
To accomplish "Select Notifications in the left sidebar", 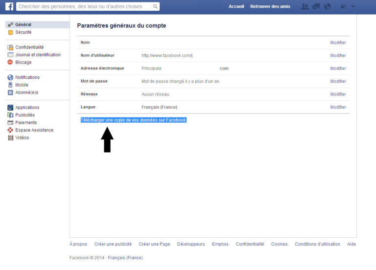I will [x=27, y=77].
